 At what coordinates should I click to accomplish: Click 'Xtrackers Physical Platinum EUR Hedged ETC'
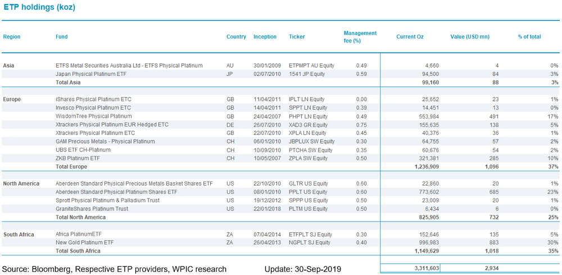tap(112, 125)
